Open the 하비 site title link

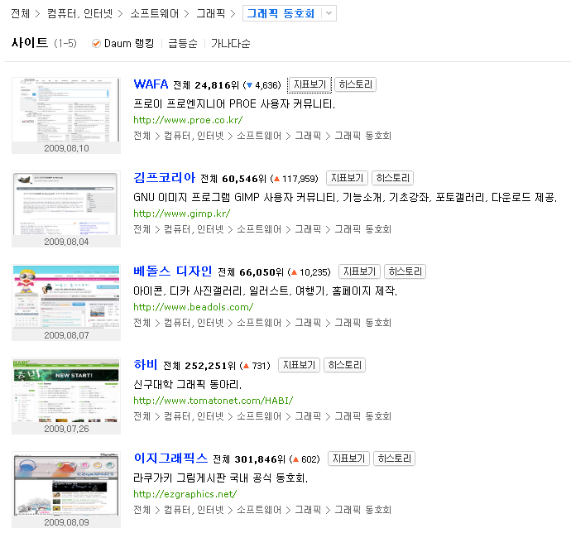146,365
